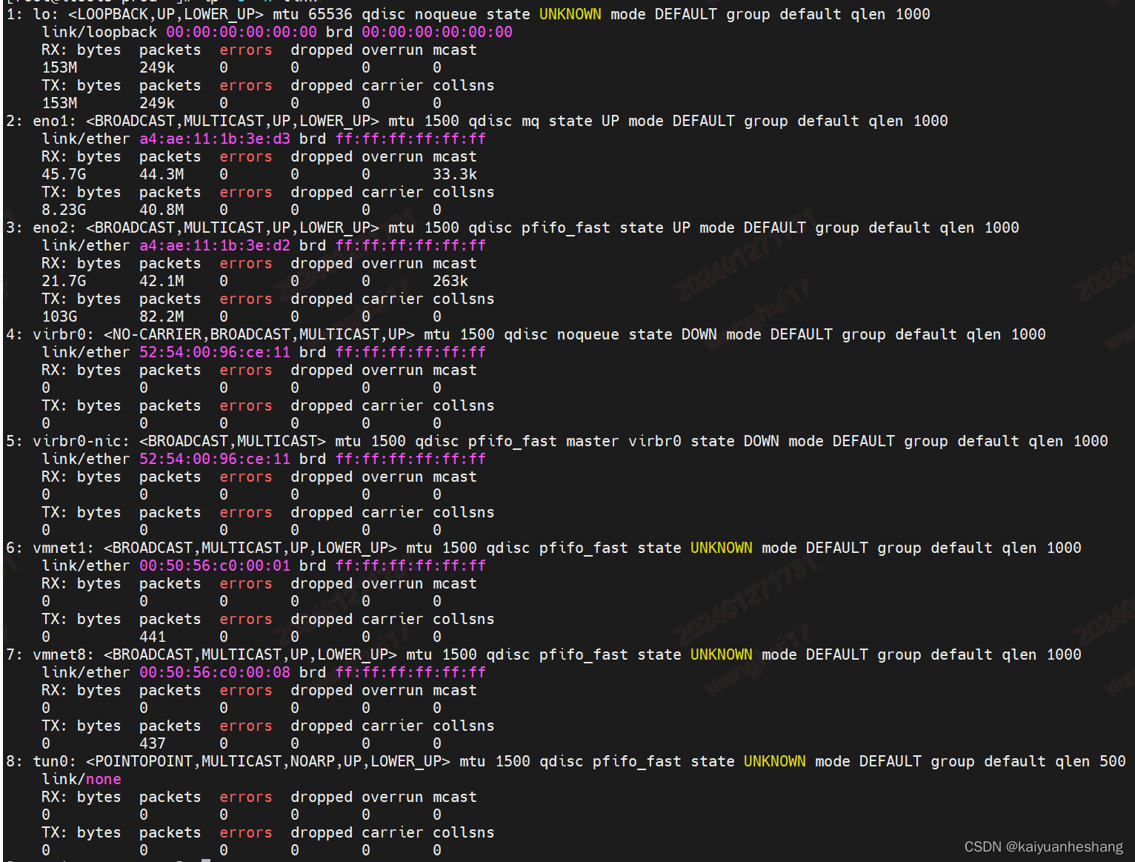Select RX bytes value 21.7G
The width and height of the screenshot is (1135, 862).
point(64,281)
